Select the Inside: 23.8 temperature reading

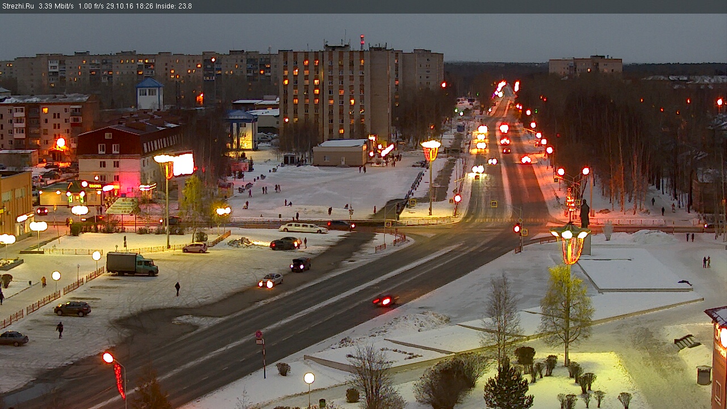[174, 6]
